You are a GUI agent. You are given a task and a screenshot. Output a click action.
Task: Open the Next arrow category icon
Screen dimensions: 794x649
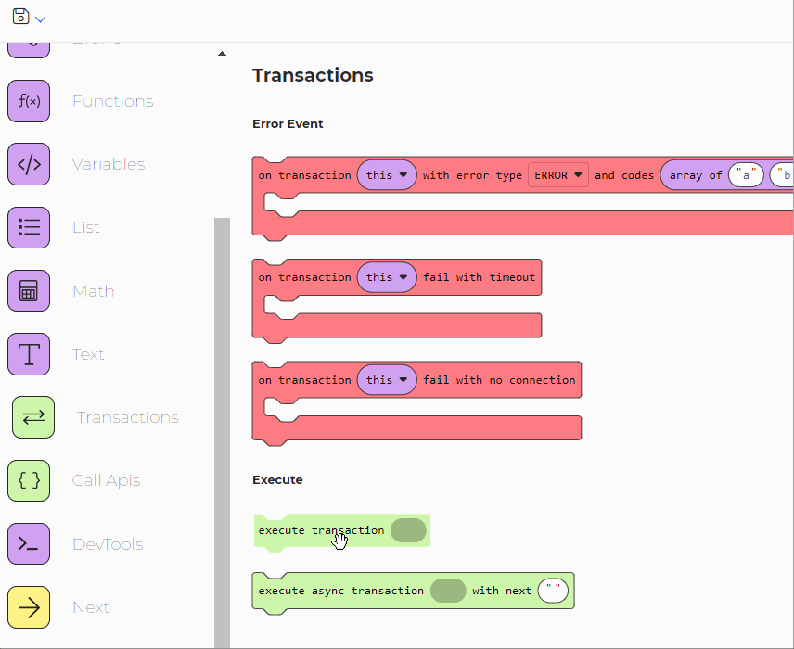pyautogui.click(x=29, y=607)
